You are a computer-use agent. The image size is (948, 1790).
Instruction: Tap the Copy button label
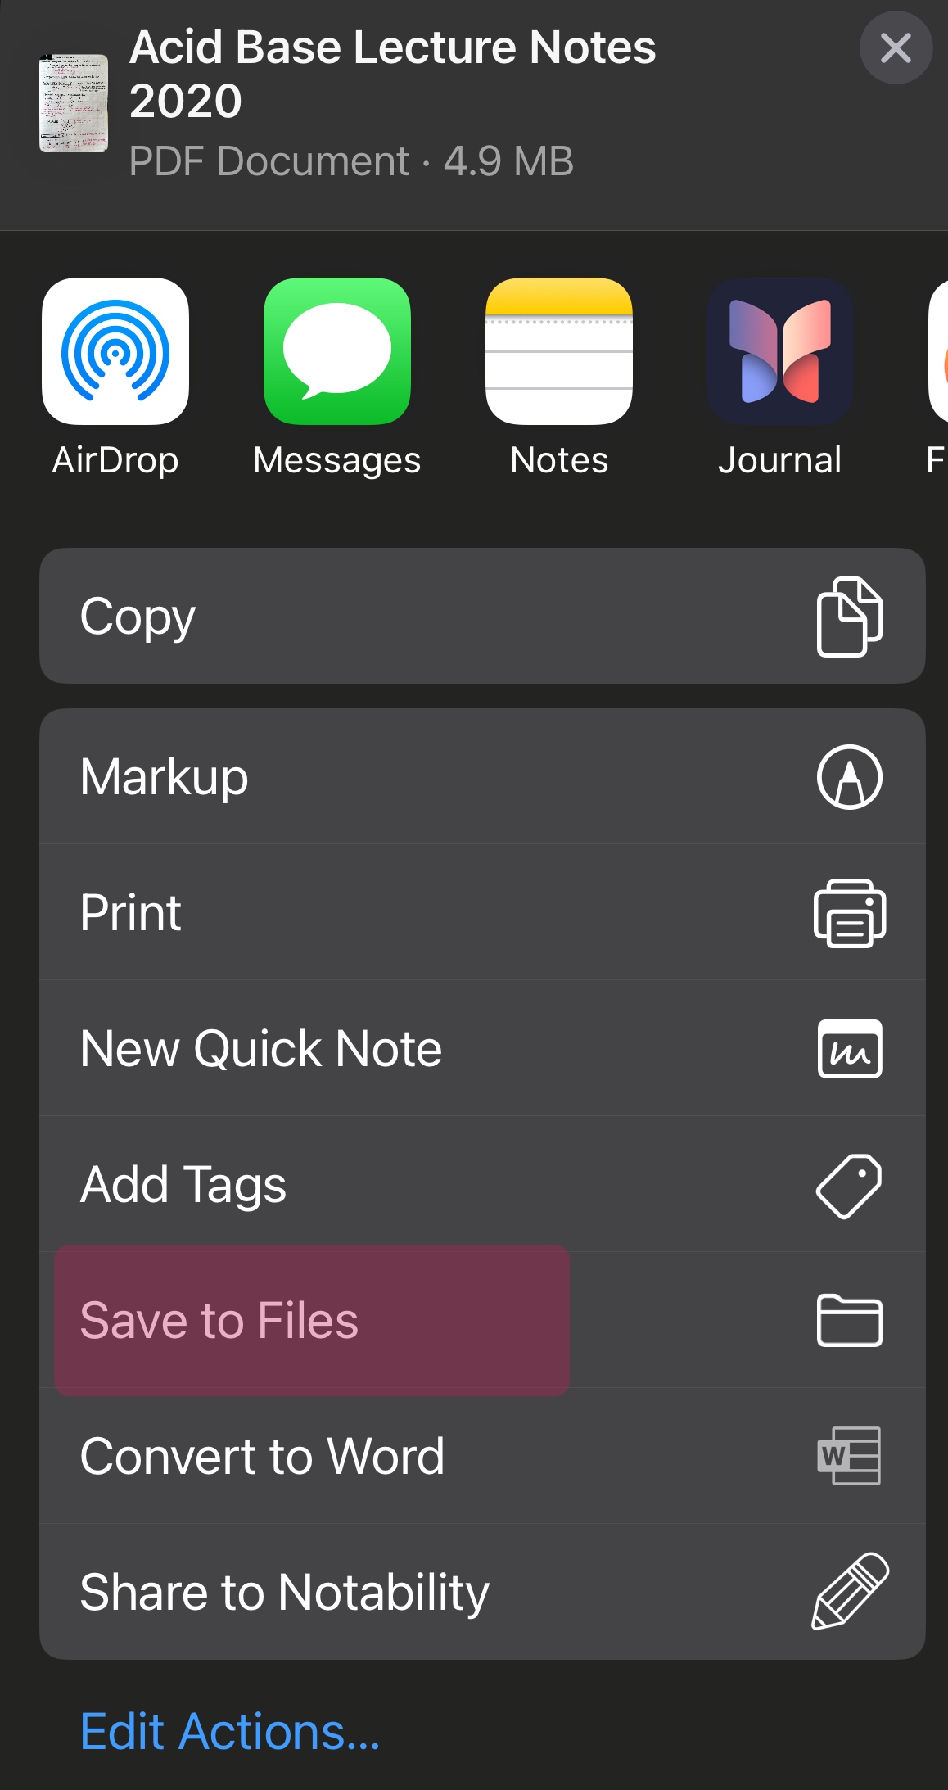pos(138,617)
